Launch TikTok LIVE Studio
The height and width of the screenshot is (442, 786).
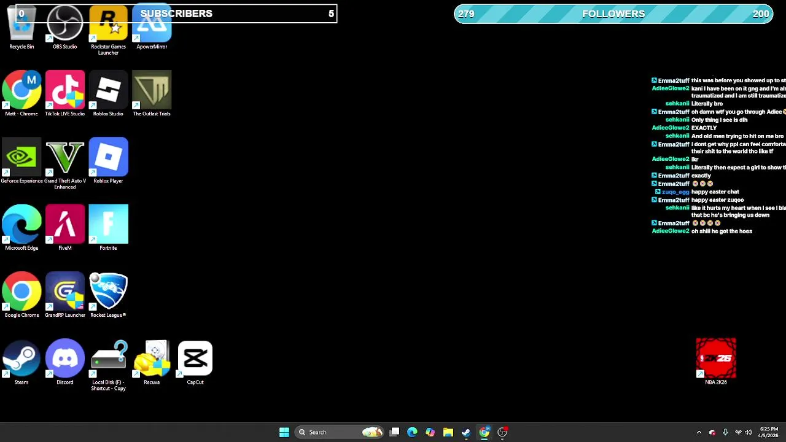(64, 94)
